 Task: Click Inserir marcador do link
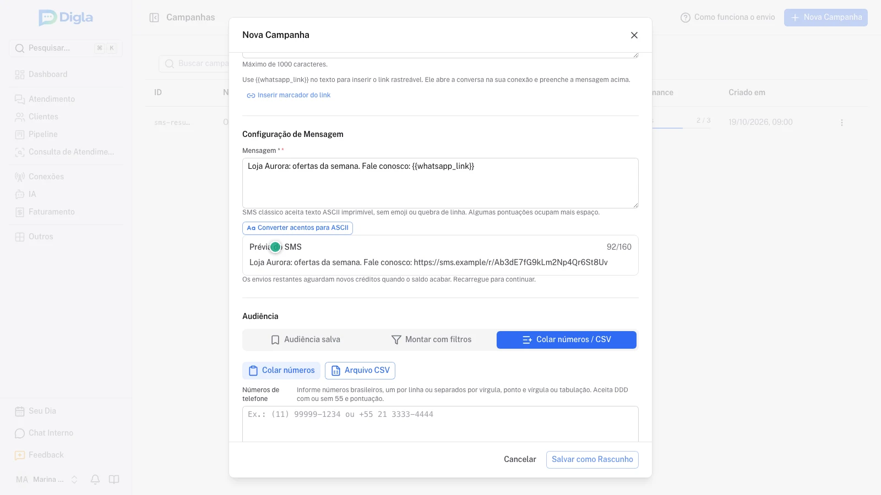(289, 95)
